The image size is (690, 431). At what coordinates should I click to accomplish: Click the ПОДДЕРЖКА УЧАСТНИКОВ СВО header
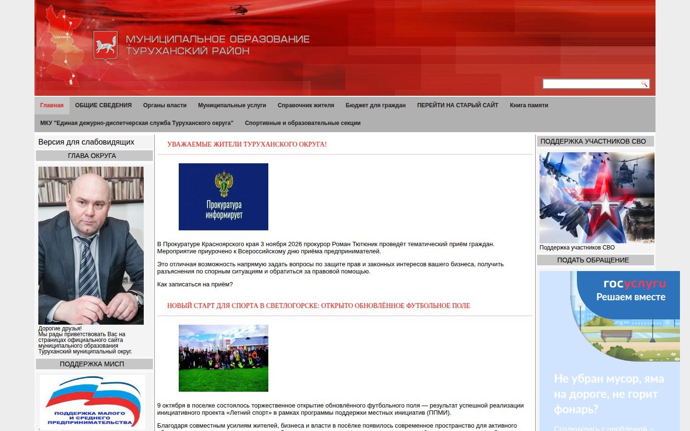click(596, 141)
